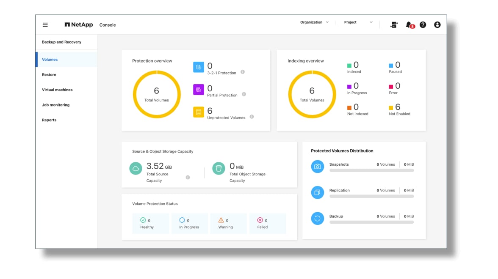Open the user account icon
This screenshot has height=279, width=498.
437,25
